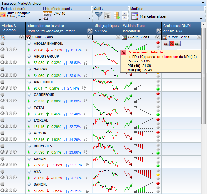The image size is (207, 194).
Task: Click the volume bars icon in L'OREAL row
Action: coord(65,127)
